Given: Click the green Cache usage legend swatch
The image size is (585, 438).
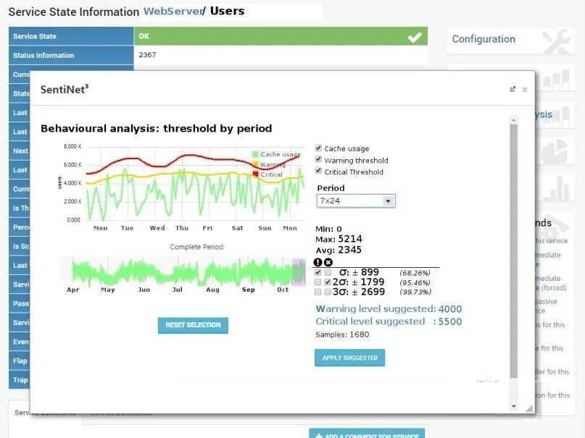Looking at the screenshot, I should pos(256,154).
